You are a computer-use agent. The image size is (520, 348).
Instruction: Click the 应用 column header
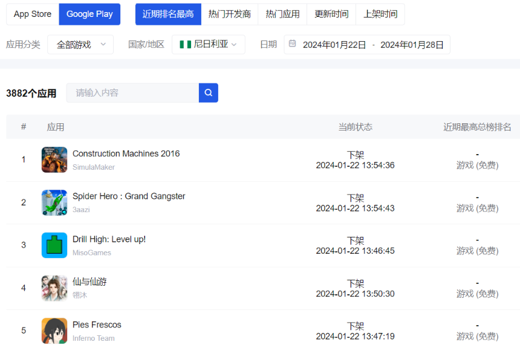(x=56, y=127)
